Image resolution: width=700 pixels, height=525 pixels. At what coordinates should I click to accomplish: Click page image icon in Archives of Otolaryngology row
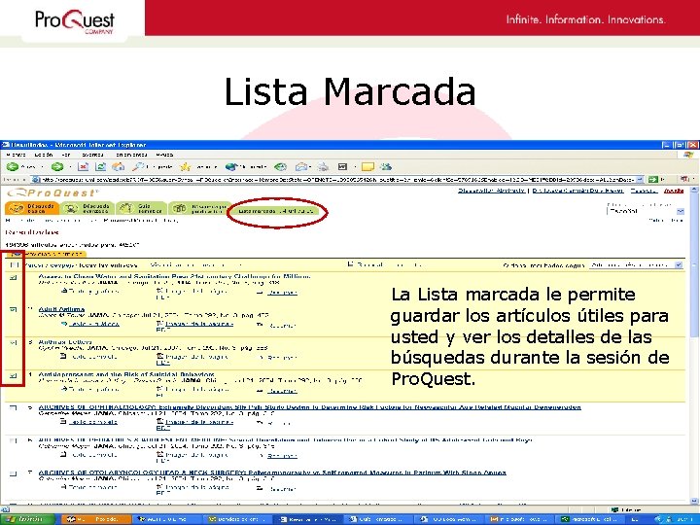(159, 487)
